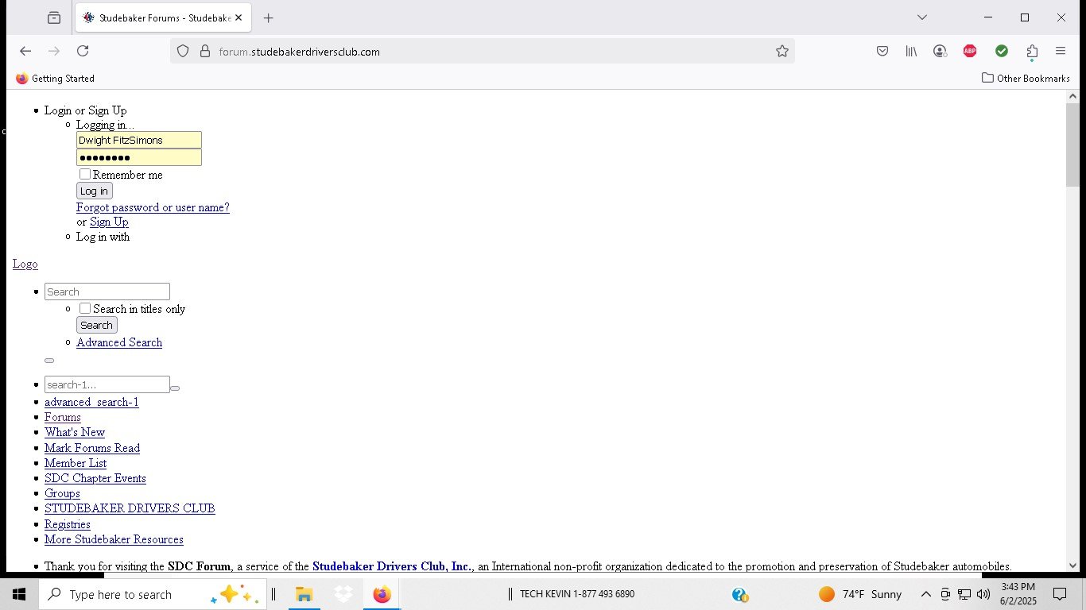The width and height of the screenshot is (1086, 610).
Task: Open the Member List link
Action: pyautogui.click(x=76, y=463)
